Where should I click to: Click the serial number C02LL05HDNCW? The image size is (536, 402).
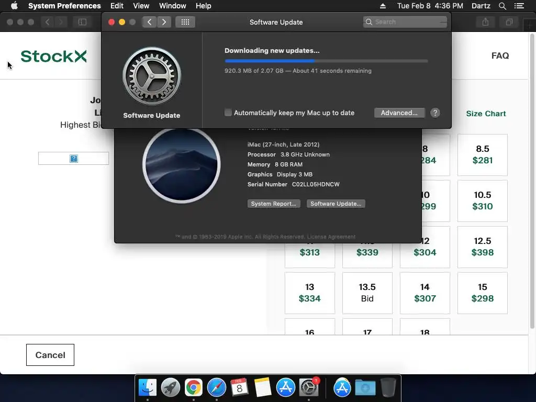pos(316,184)
